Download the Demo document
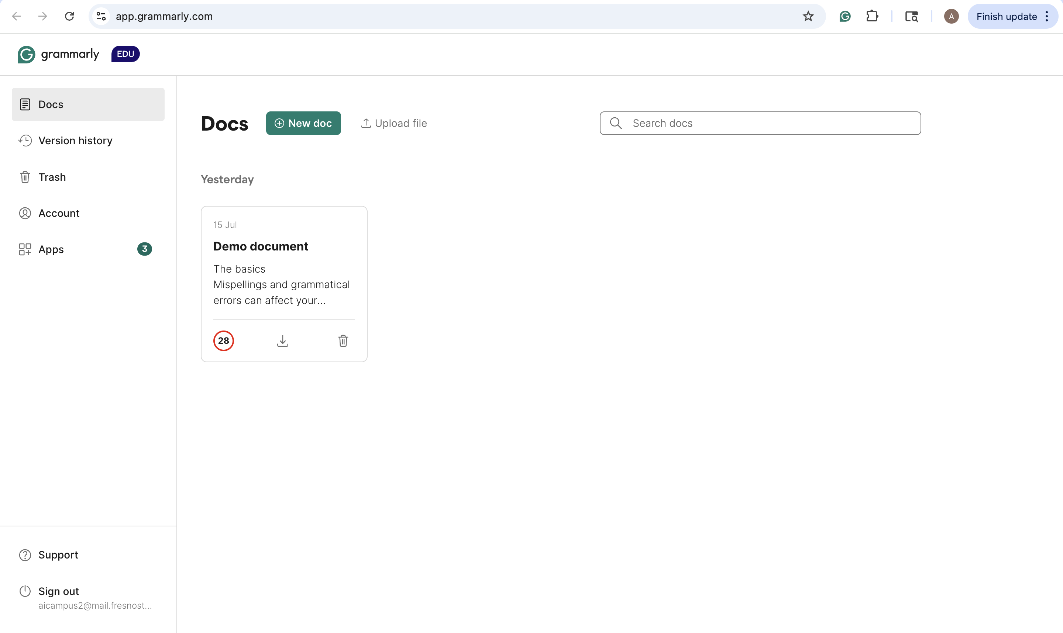 point(283,340)
